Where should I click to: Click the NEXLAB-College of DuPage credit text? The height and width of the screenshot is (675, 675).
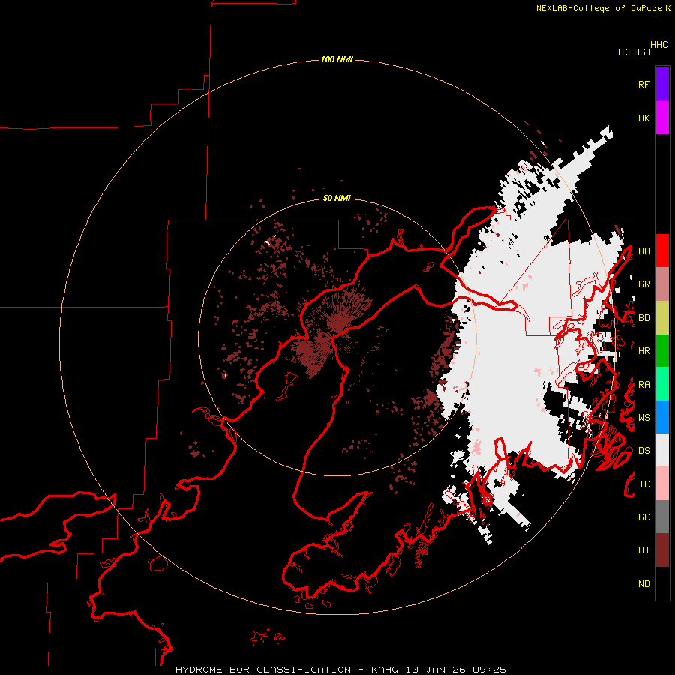(598, 8)
